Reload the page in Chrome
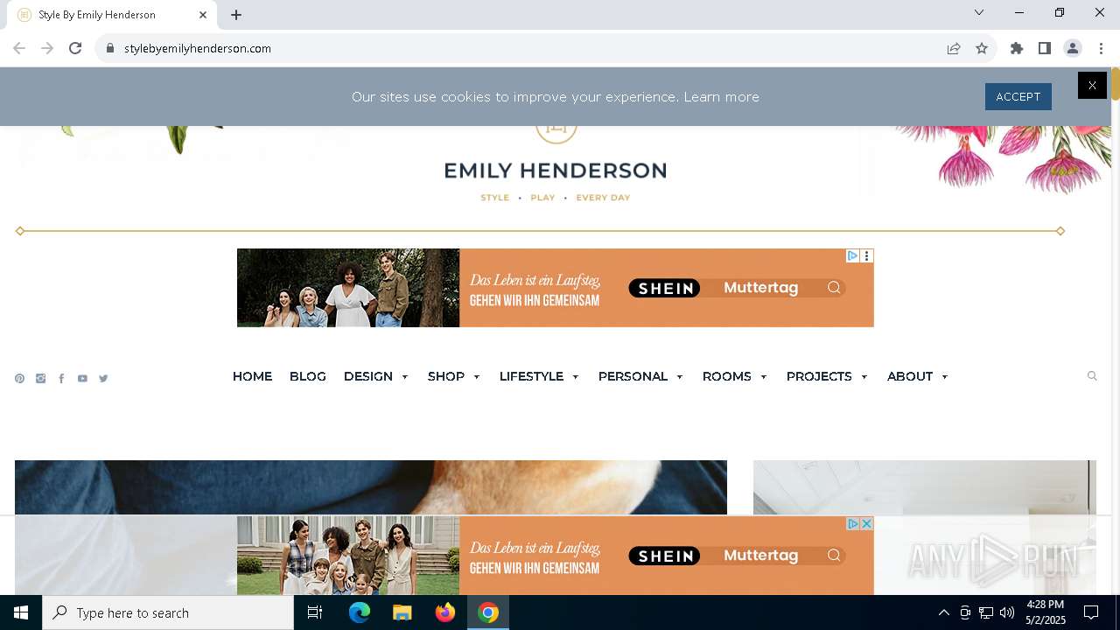Viewport: 1120px width, 630px height. (x=75, y=48)
